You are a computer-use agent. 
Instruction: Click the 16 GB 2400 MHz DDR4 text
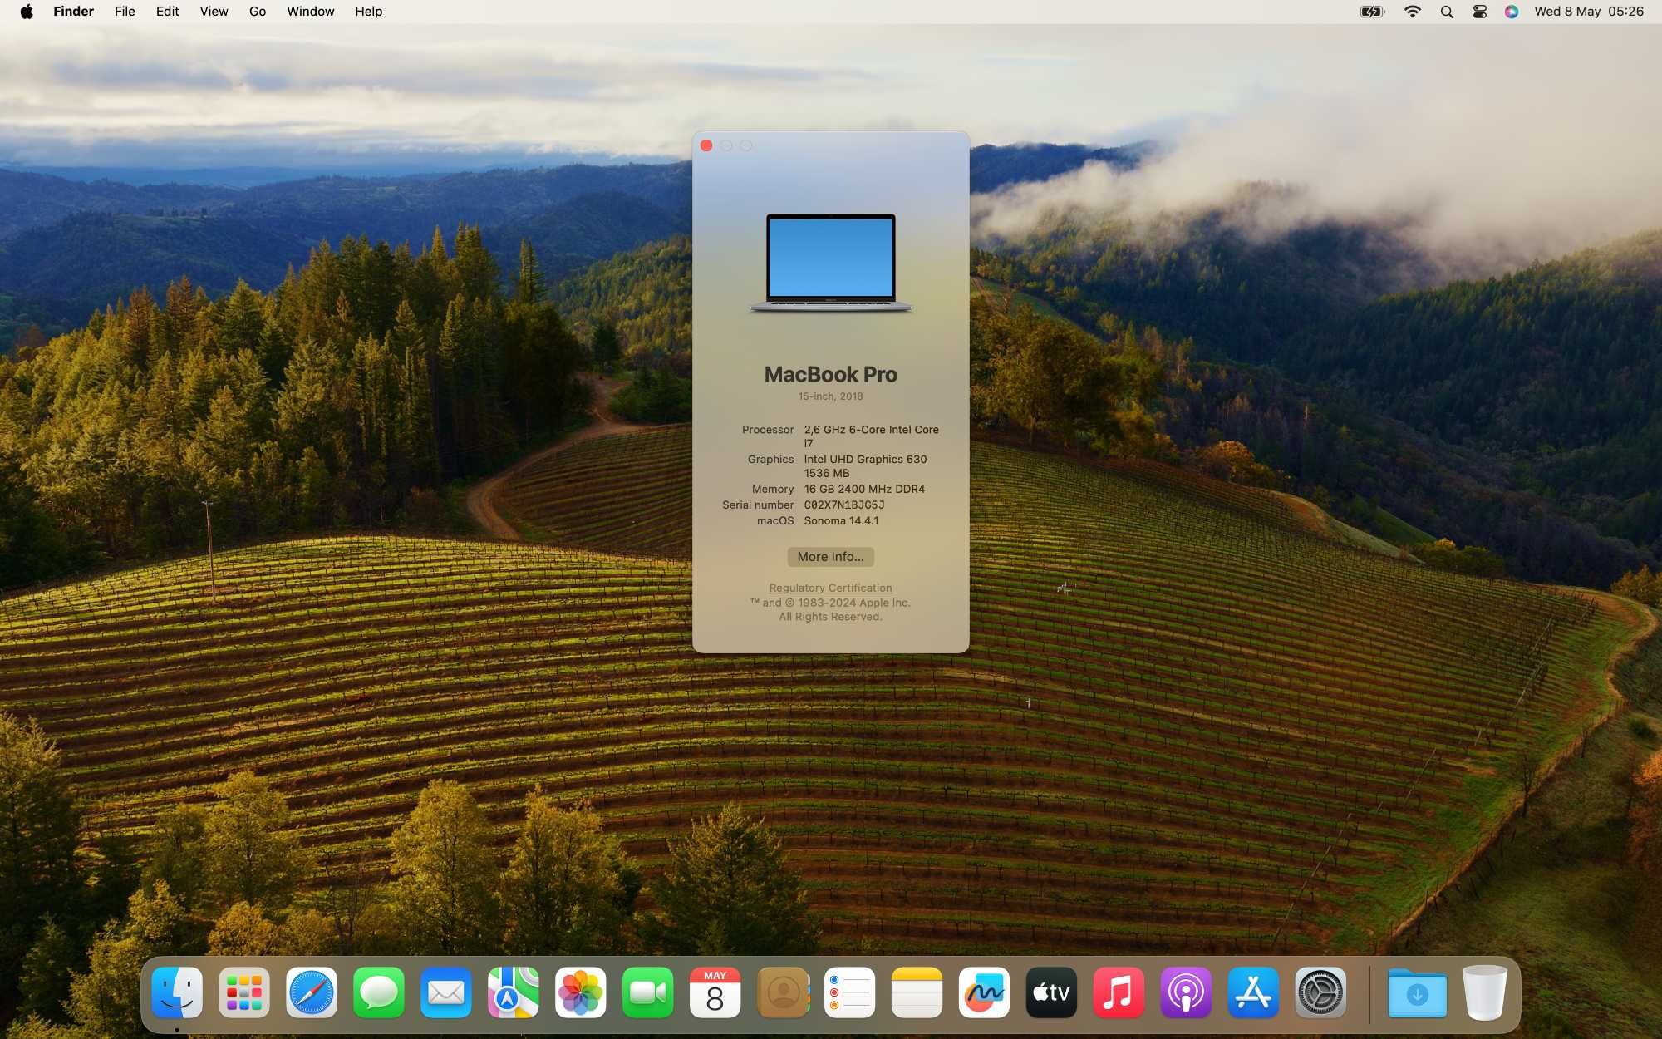(x=864, y=489)
